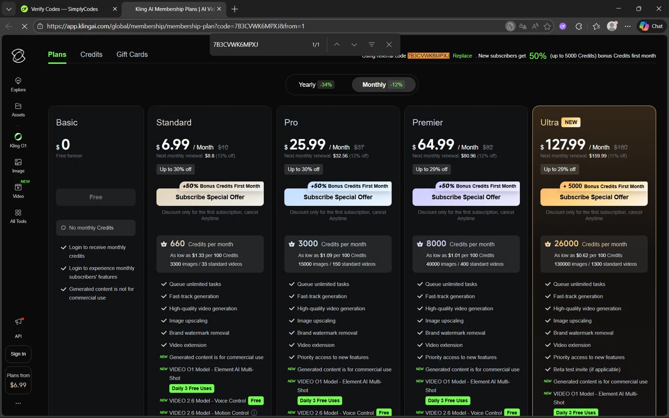
Task: Click Plans from $6.99 sidebar box
Action: pos(18,381)
